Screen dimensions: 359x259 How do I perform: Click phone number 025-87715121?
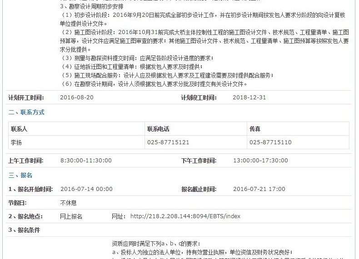click(x=168, y=142)
